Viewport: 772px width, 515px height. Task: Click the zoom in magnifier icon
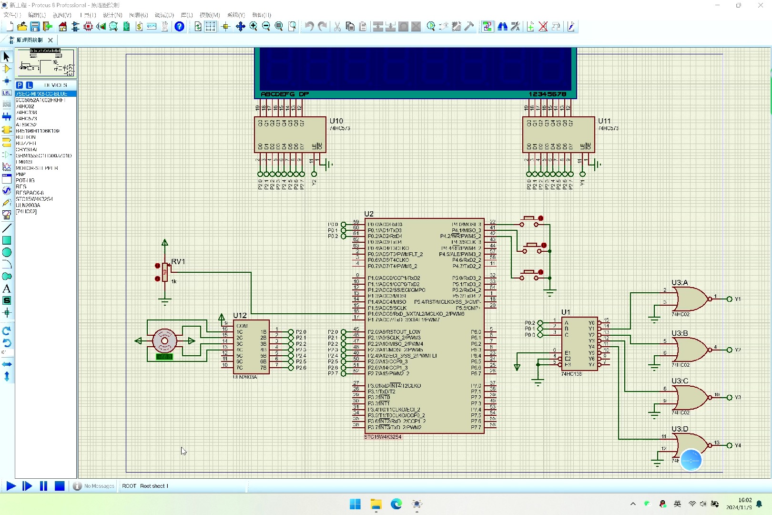click(254, 27)
